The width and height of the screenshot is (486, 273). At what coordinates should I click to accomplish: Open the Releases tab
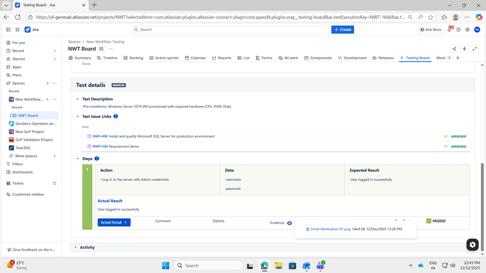coord(383,58)
